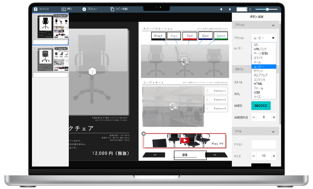Go to next page with right arrow
Viewport: 313px width, 189px height.
point(230,9)
